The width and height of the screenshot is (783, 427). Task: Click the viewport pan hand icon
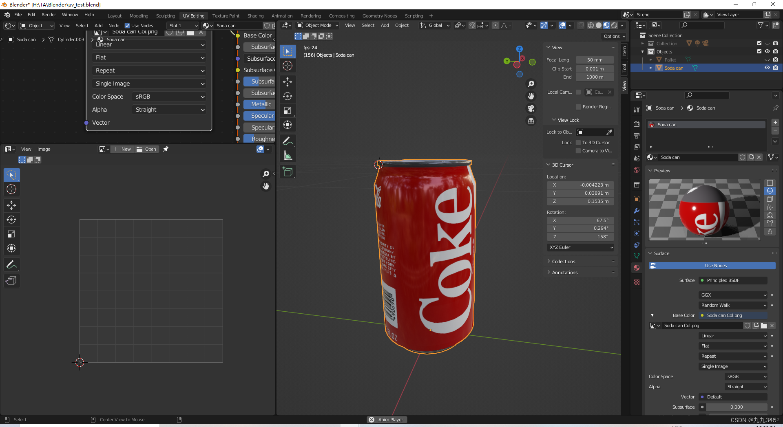531,96
